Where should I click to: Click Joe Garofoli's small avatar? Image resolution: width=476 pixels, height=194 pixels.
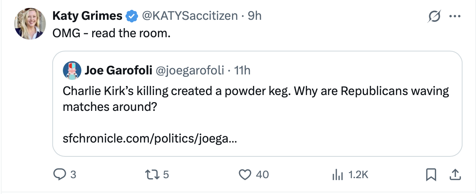[72, 70]
